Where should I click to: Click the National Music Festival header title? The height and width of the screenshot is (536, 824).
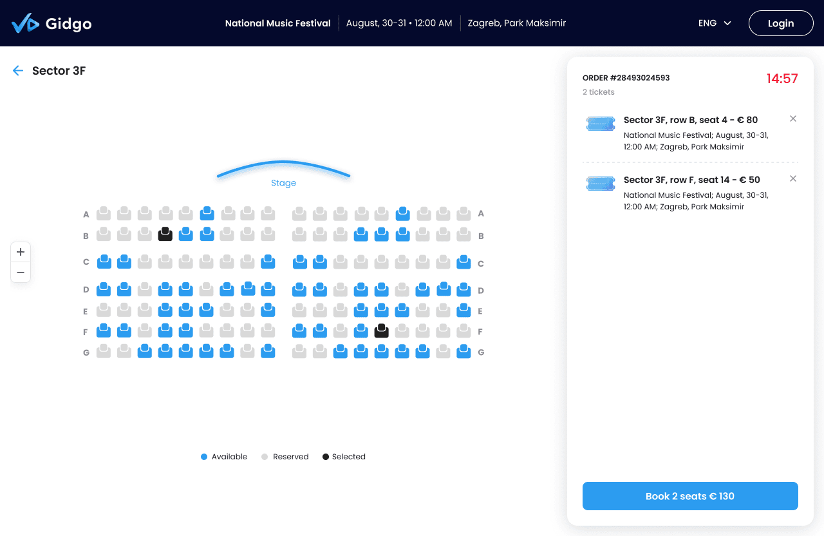click(277, 23)
